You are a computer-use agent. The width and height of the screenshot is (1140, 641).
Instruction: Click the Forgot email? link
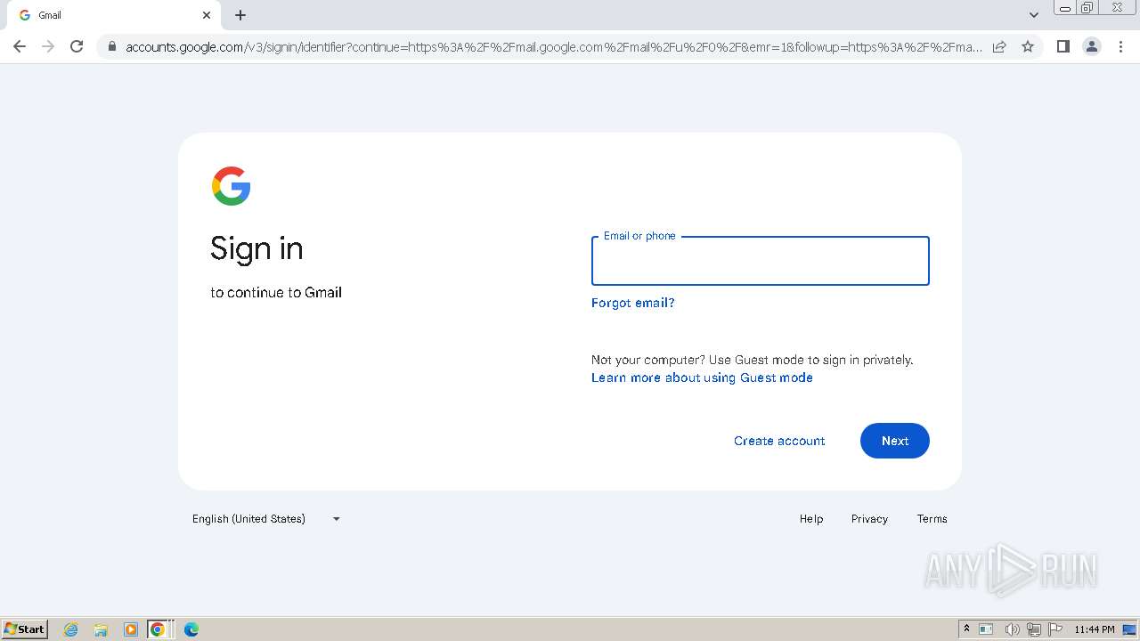point(632,303)
